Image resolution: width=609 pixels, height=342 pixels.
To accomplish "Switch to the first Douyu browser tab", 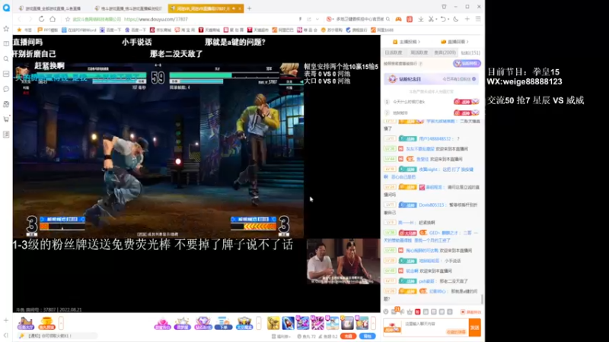I will (x=49, y=8).
